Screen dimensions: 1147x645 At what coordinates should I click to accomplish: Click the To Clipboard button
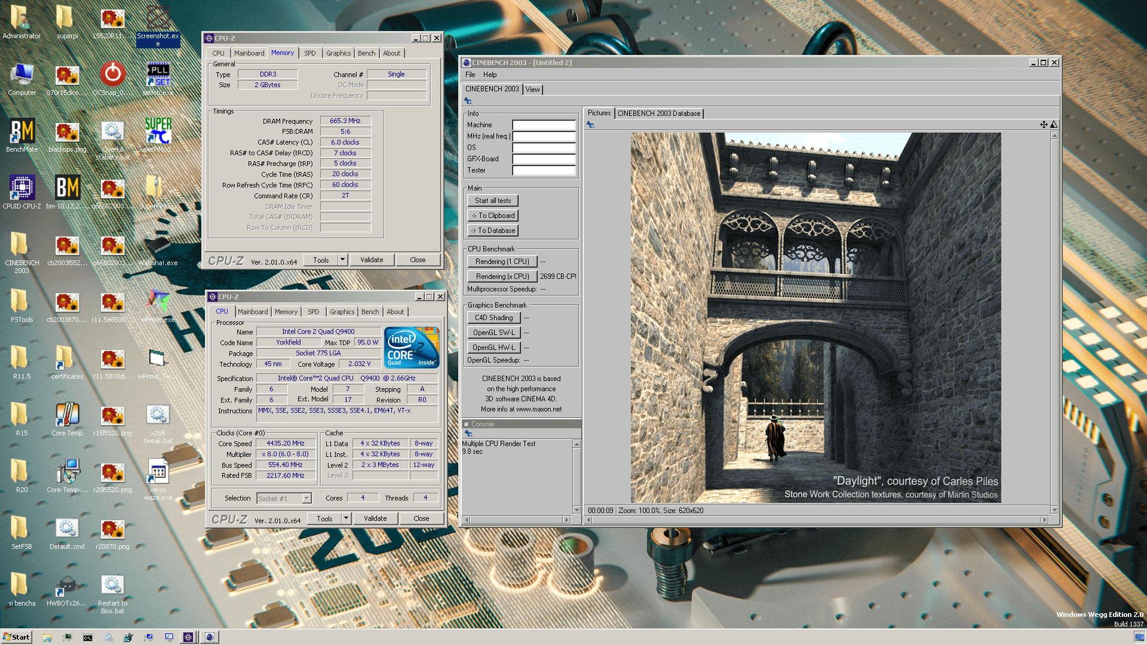click(x=493, y=216)
